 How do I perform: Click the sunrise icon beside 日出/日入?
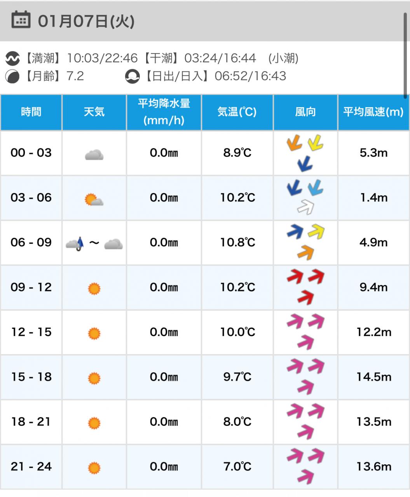tap(132, 76)
